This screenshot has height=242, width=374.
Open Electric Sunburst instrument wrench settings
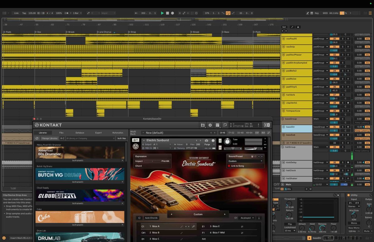pyautogui.click(x=136, y=140)
